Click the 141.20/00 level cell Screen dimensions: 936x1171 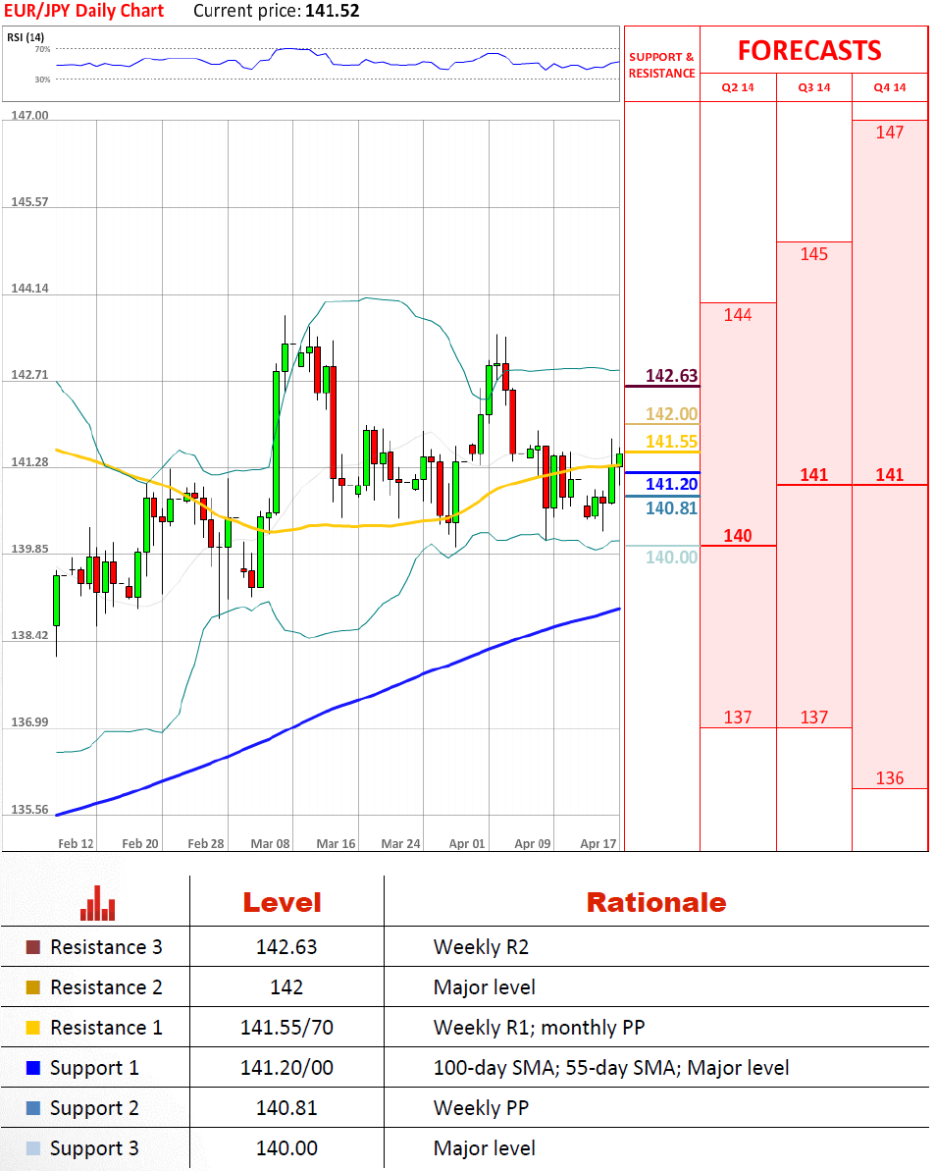[x=286, y=1068]
